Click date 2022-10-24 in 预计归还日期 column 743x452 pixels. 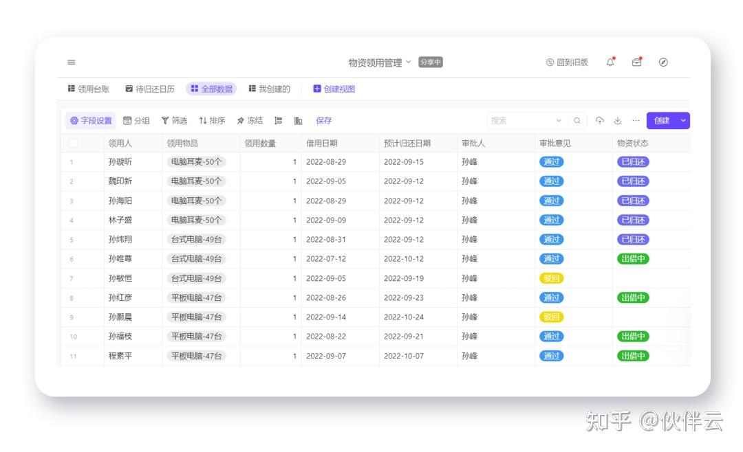[404, 317]
